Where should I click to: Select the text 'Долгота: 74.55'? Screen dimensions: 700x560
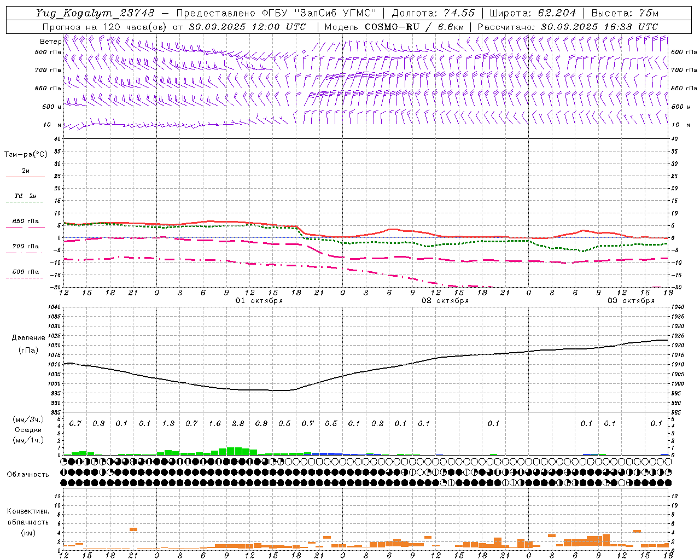click(x=433, y=13)
